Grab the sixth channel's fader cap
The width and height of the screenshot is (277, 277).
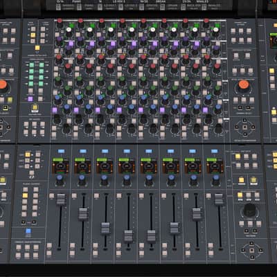click(x=174, y=228)
